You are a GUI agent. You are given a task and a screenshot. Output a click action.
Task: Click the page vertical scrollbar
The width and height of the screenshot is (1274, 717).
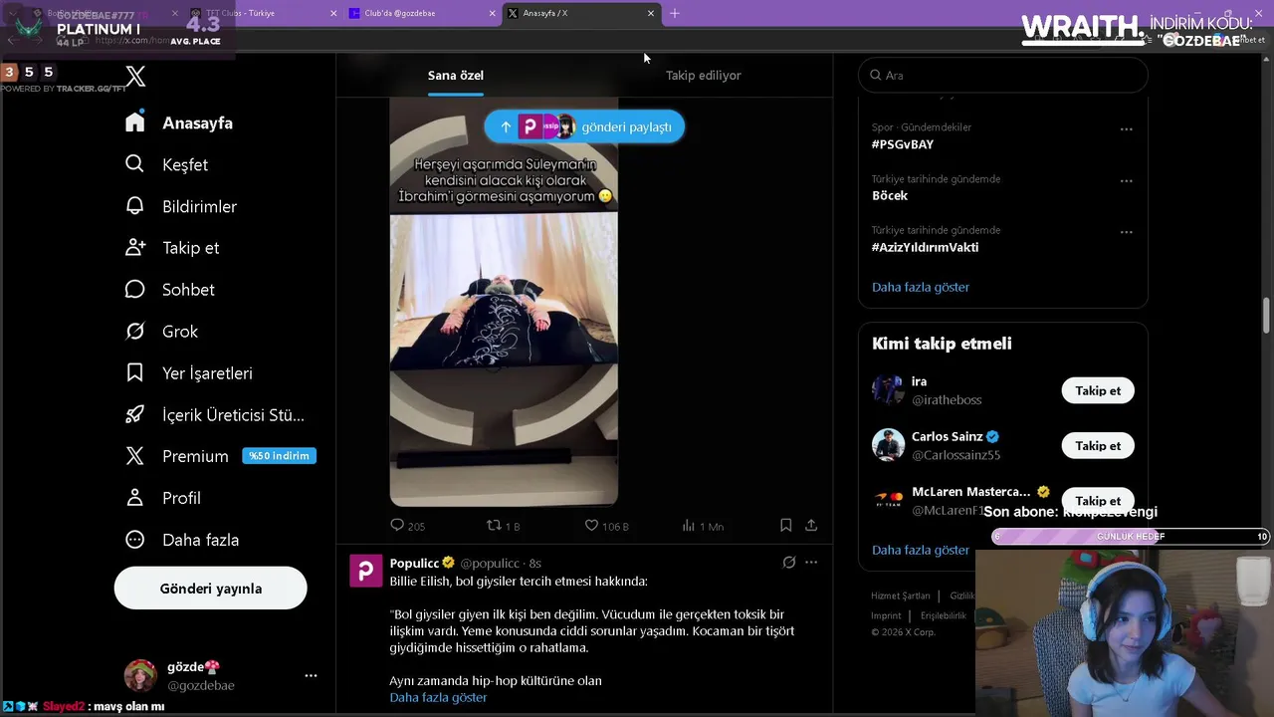point(1267,314)
